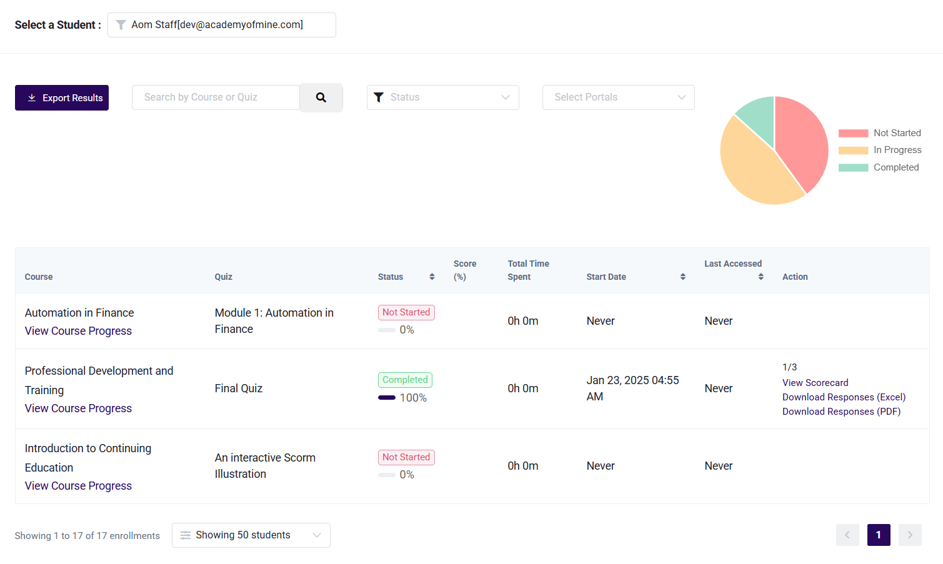Toggle Completed legend item in chart
The image size is (943, 564).
[879, 167]
